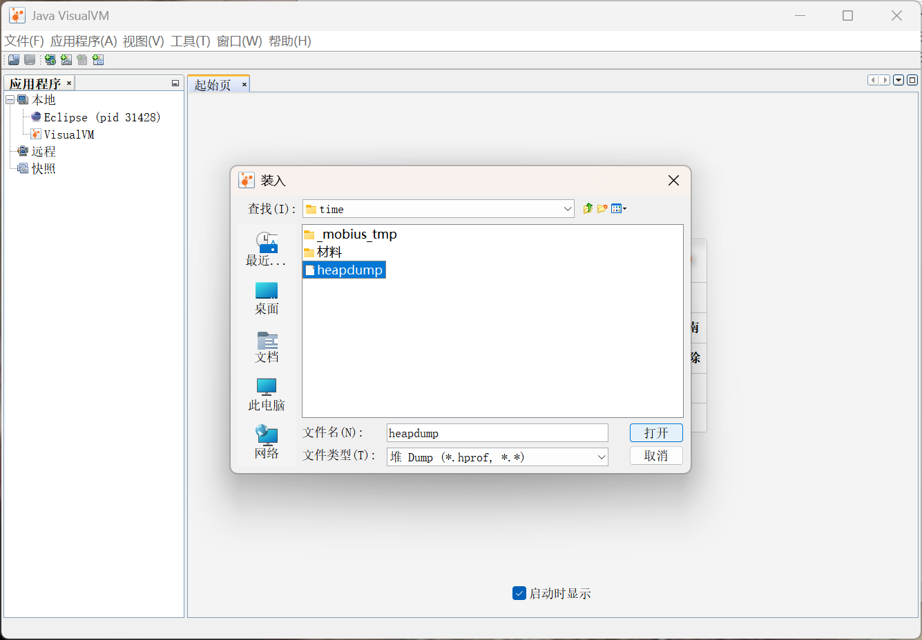922x640 pixels.
Task: Close the 应用程序 panel
Action: pos(69,83)
